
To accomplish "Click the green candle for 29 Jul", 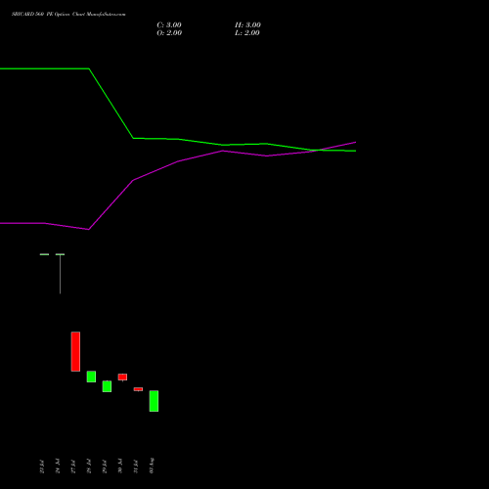I will [x=107, y=386].
